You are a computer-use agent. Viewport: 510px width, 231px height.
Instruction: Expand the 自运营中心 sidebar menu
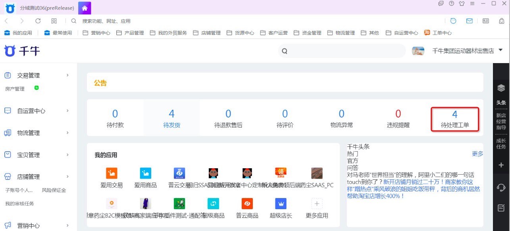coord(37,111)
